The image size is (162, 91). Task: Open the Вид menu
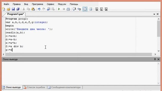[26, 4]
